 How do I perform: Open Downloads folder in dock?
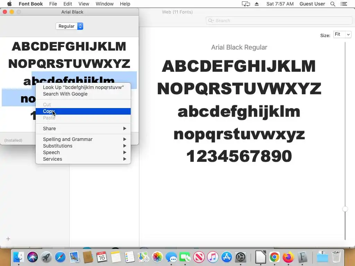(322, 257)
